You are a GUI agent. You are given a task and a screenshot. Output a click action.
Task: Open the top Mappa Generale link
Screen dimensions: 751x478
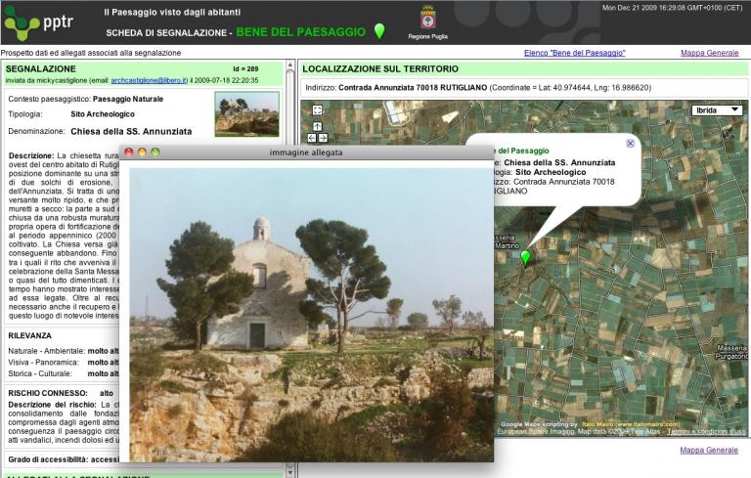pyautogui.click(x=709, y=53)
